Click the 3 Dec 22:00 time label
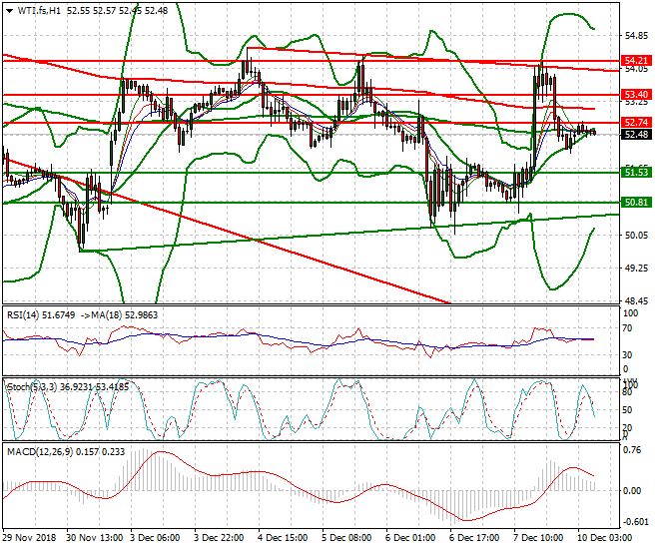 click(x=219, y=538)
